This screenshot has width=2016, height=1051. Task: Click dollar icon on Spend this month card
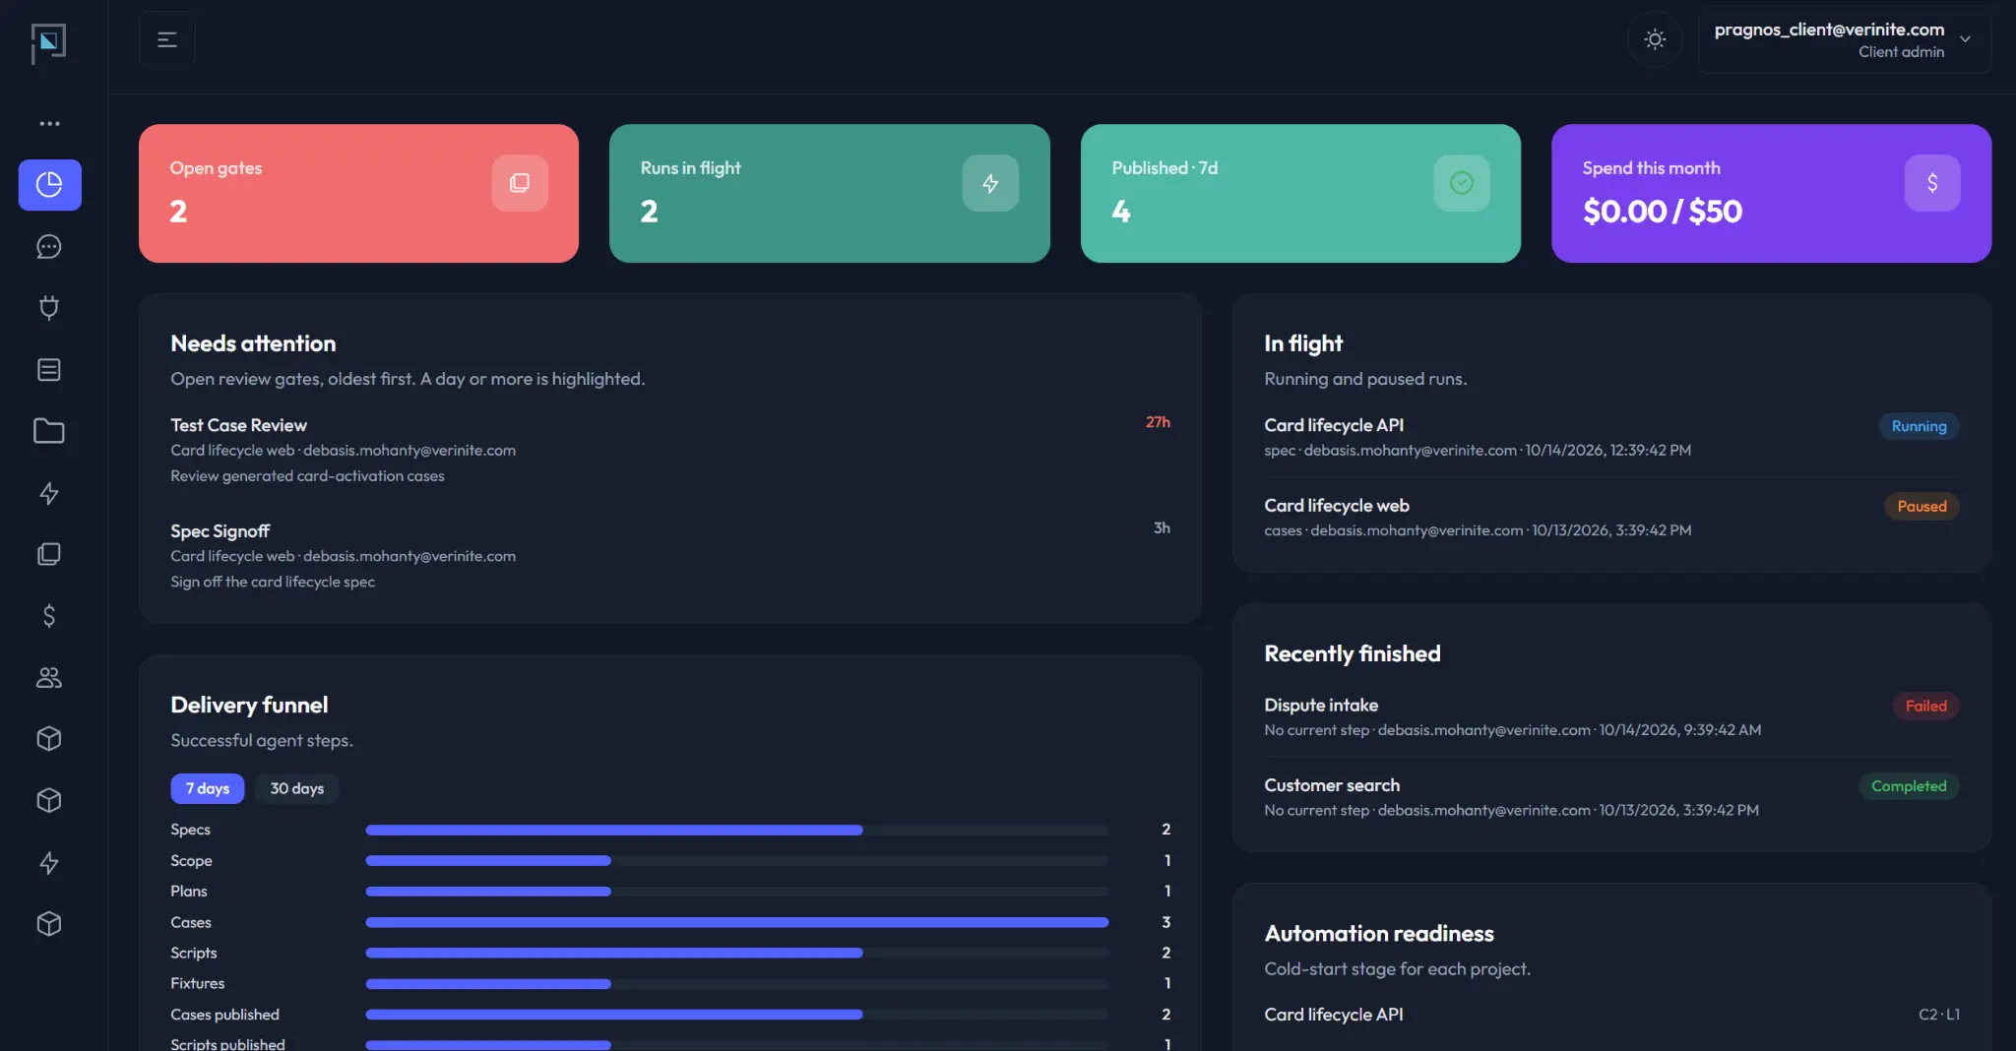pos(1932,183)
